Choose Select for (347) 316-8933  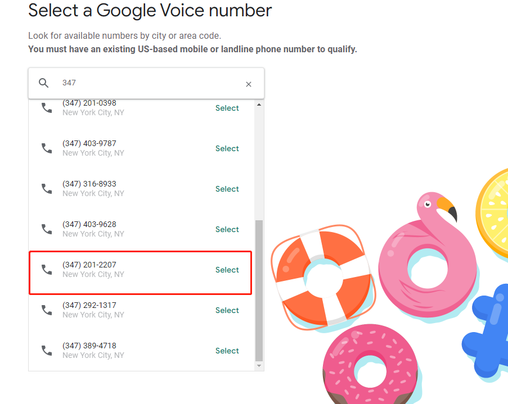tap(227, 189)
